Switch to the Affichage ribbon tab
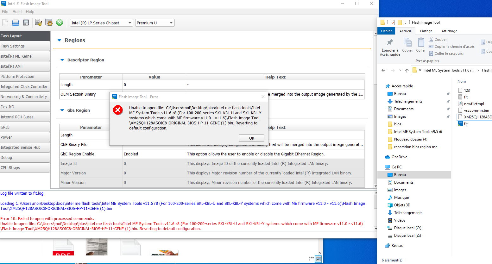Image resolution: width=492 pixels, height=264 pixels. point(449,31)
